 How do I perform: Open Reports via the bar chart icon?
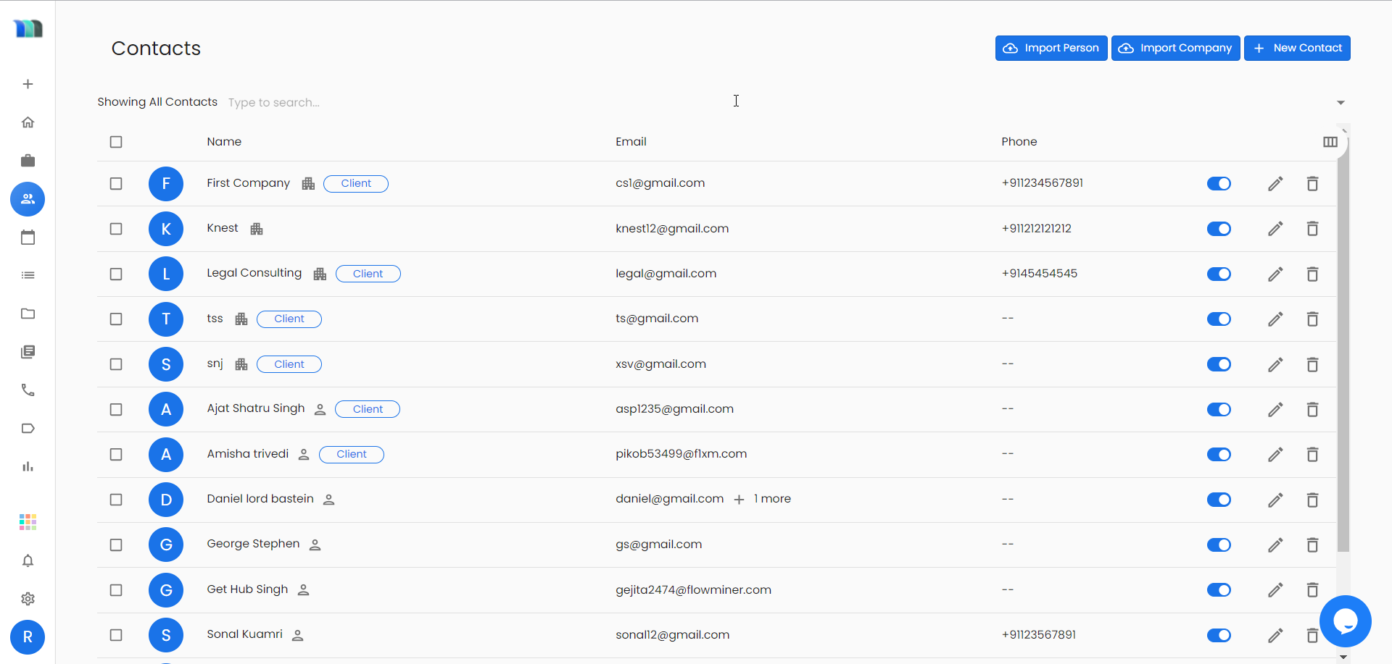(x=28, y=466)
